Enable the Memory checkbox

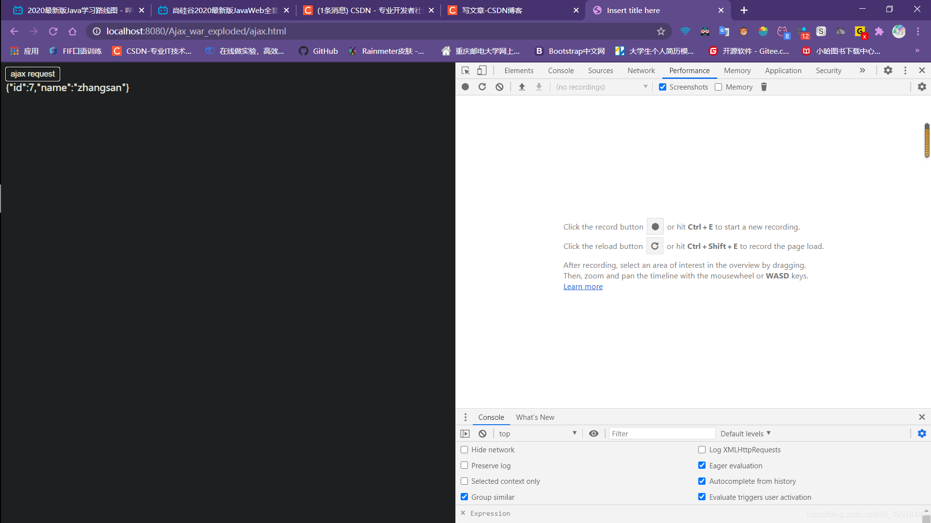pyautogui.click(x=719, y=87)
